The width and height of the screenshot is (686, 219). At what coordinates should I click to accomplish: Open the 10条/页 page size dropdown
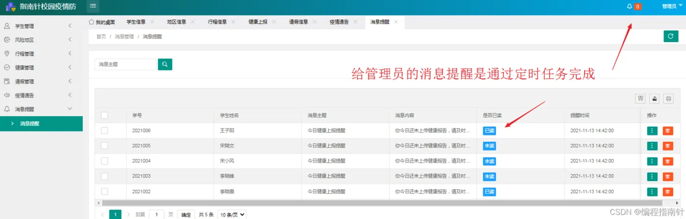click(x=232, y=215)
